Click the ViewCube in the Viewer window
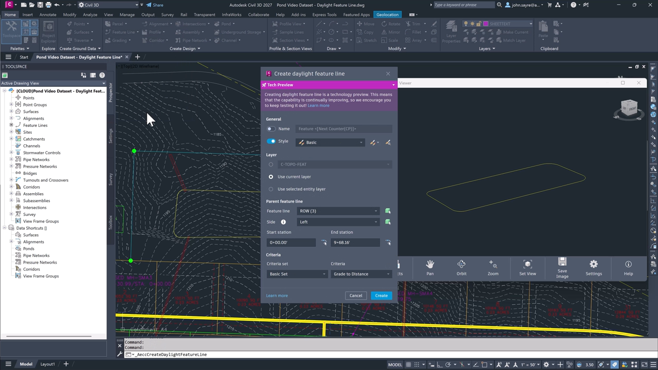The height and width of the screenshot is (370, 658). pyautogui.click(x=629, y=109)
